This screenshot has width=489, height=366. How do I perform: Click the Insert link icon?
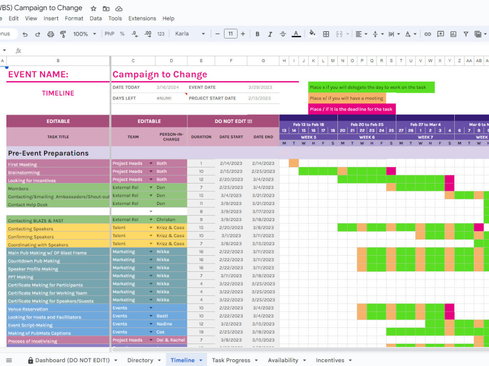point(427,34)
